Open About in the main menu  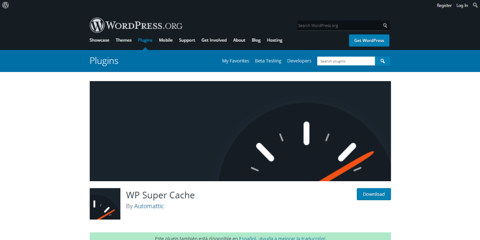click(239, 40)
